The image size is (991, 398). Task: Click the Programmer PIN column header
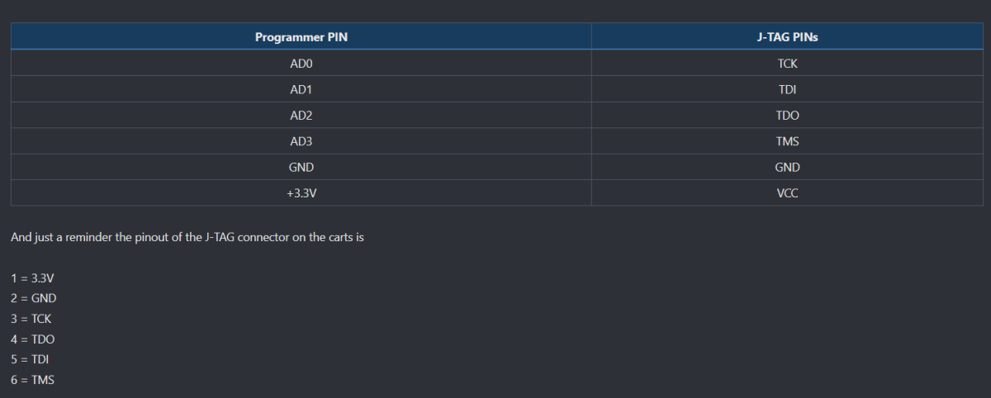tap(301, 37)
